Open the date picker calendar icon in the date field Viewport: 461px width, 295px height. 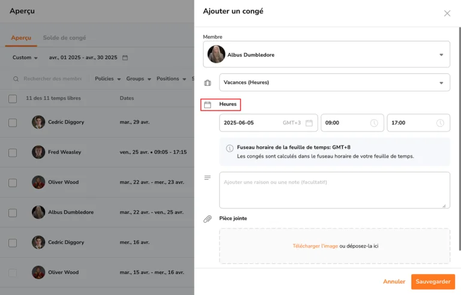tap(309, 123)
